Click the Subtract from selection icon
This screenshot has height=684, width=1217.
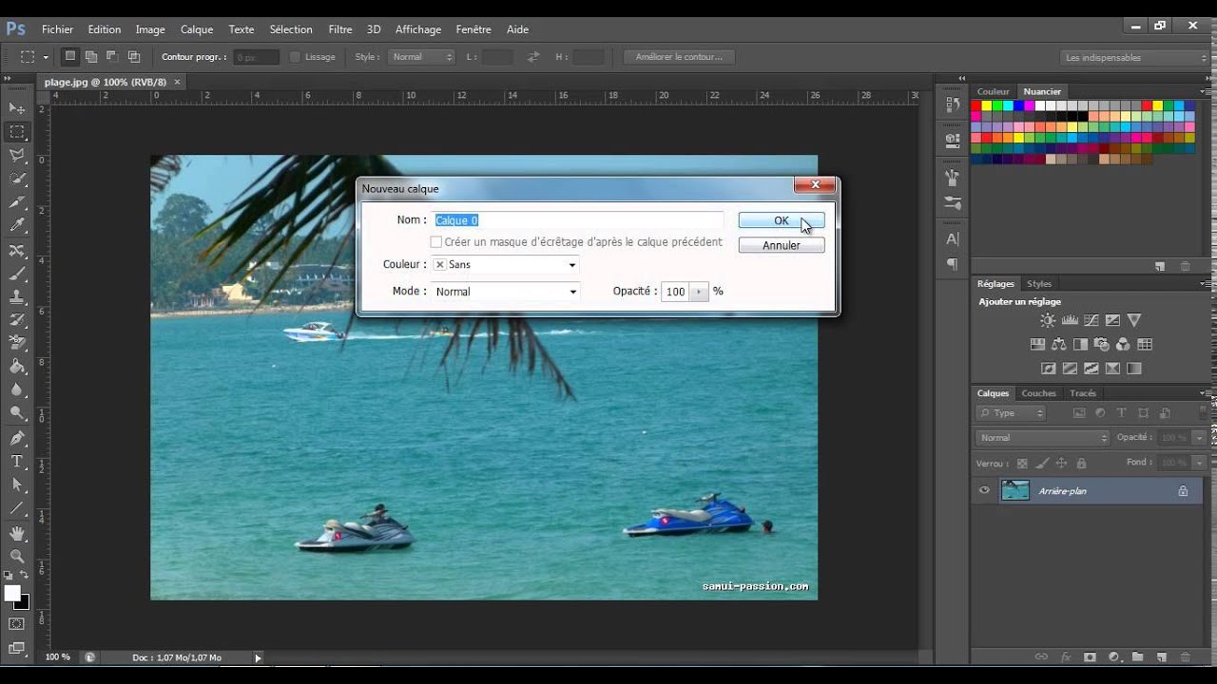tap(112, 57)
